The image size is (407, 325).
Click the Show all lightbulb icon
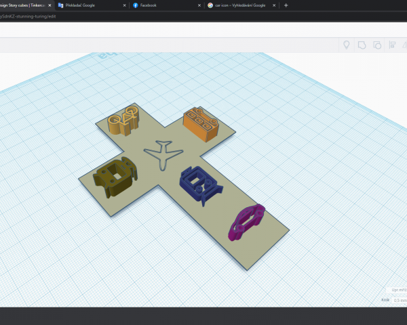pos(347,45)
